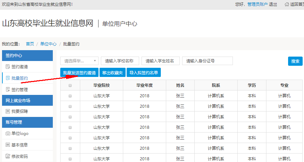Open the 请选择毕... graduation year dropdown

tap(79, 61)
